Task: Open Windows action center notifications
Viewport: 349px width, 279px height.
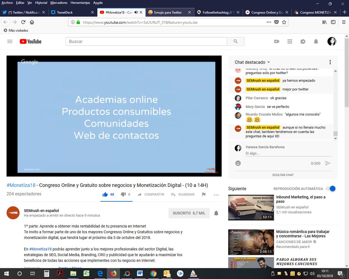Action: pos(340,273)
